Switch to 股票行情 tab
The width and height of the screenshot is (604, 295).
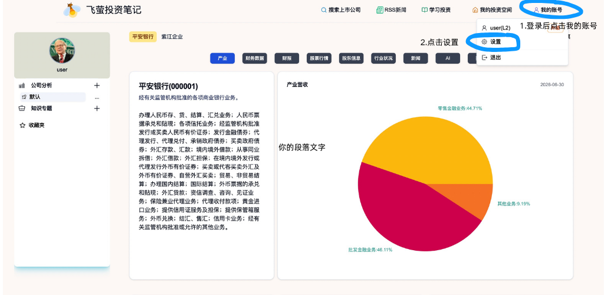click(319, 58)
